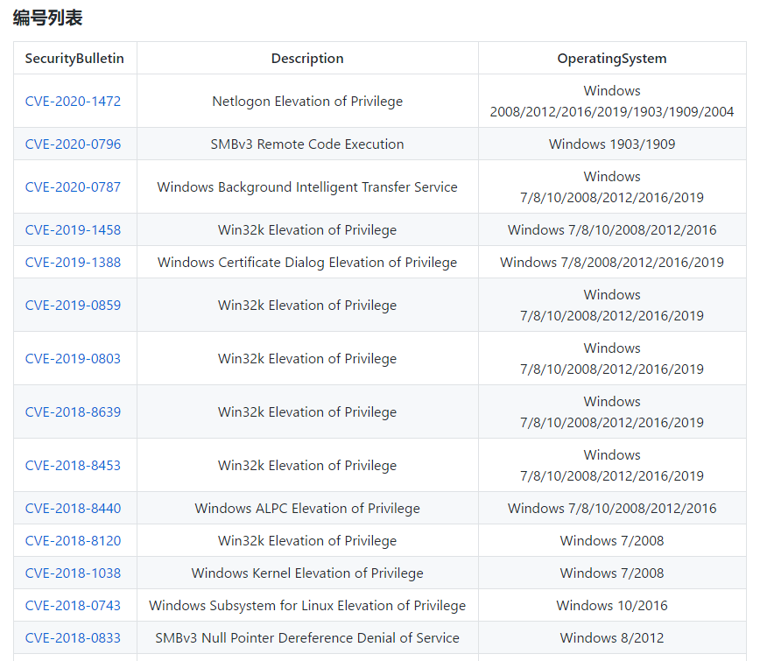Click the OperatingSystem column header
The width and height of the screenshot is (767, 661).
(x=612, y=59)
